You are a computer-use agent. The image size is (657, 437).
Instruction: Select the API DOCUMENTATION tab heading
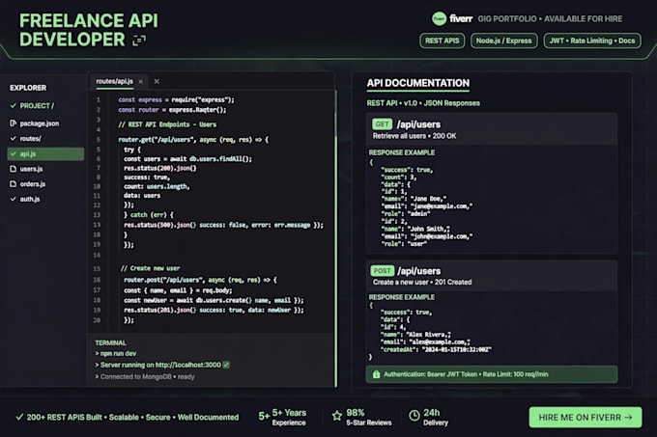tap(418, 83)
